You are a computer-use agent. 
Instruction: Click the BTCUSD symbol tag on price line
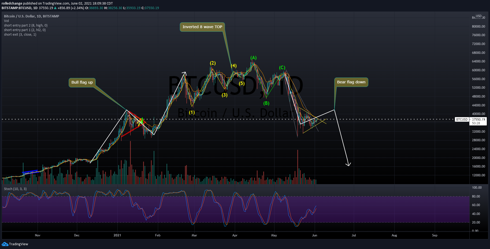coord(462,120)
